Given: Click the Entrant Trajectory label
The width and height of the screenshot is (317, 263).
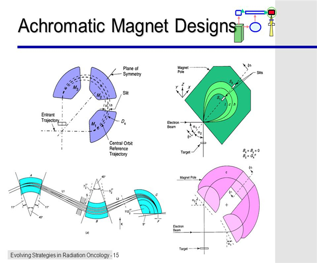Looking at the screenshot, I should click(x=51, y=117).
